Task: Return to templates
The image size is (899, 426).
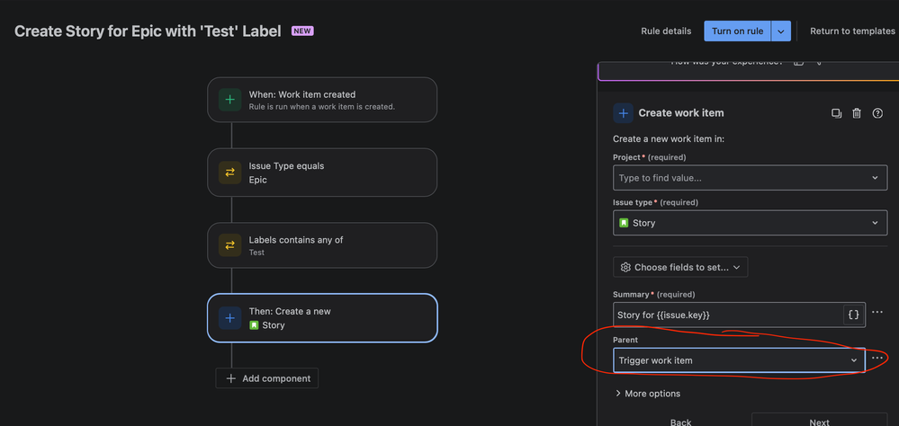Action: (852, 31)
